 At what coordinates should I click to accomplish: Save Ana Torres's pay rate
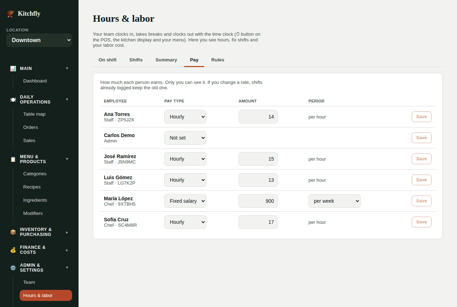422,117
